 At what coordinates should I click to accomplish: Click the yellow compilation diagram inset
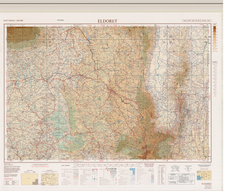click(x=30, y=179)
